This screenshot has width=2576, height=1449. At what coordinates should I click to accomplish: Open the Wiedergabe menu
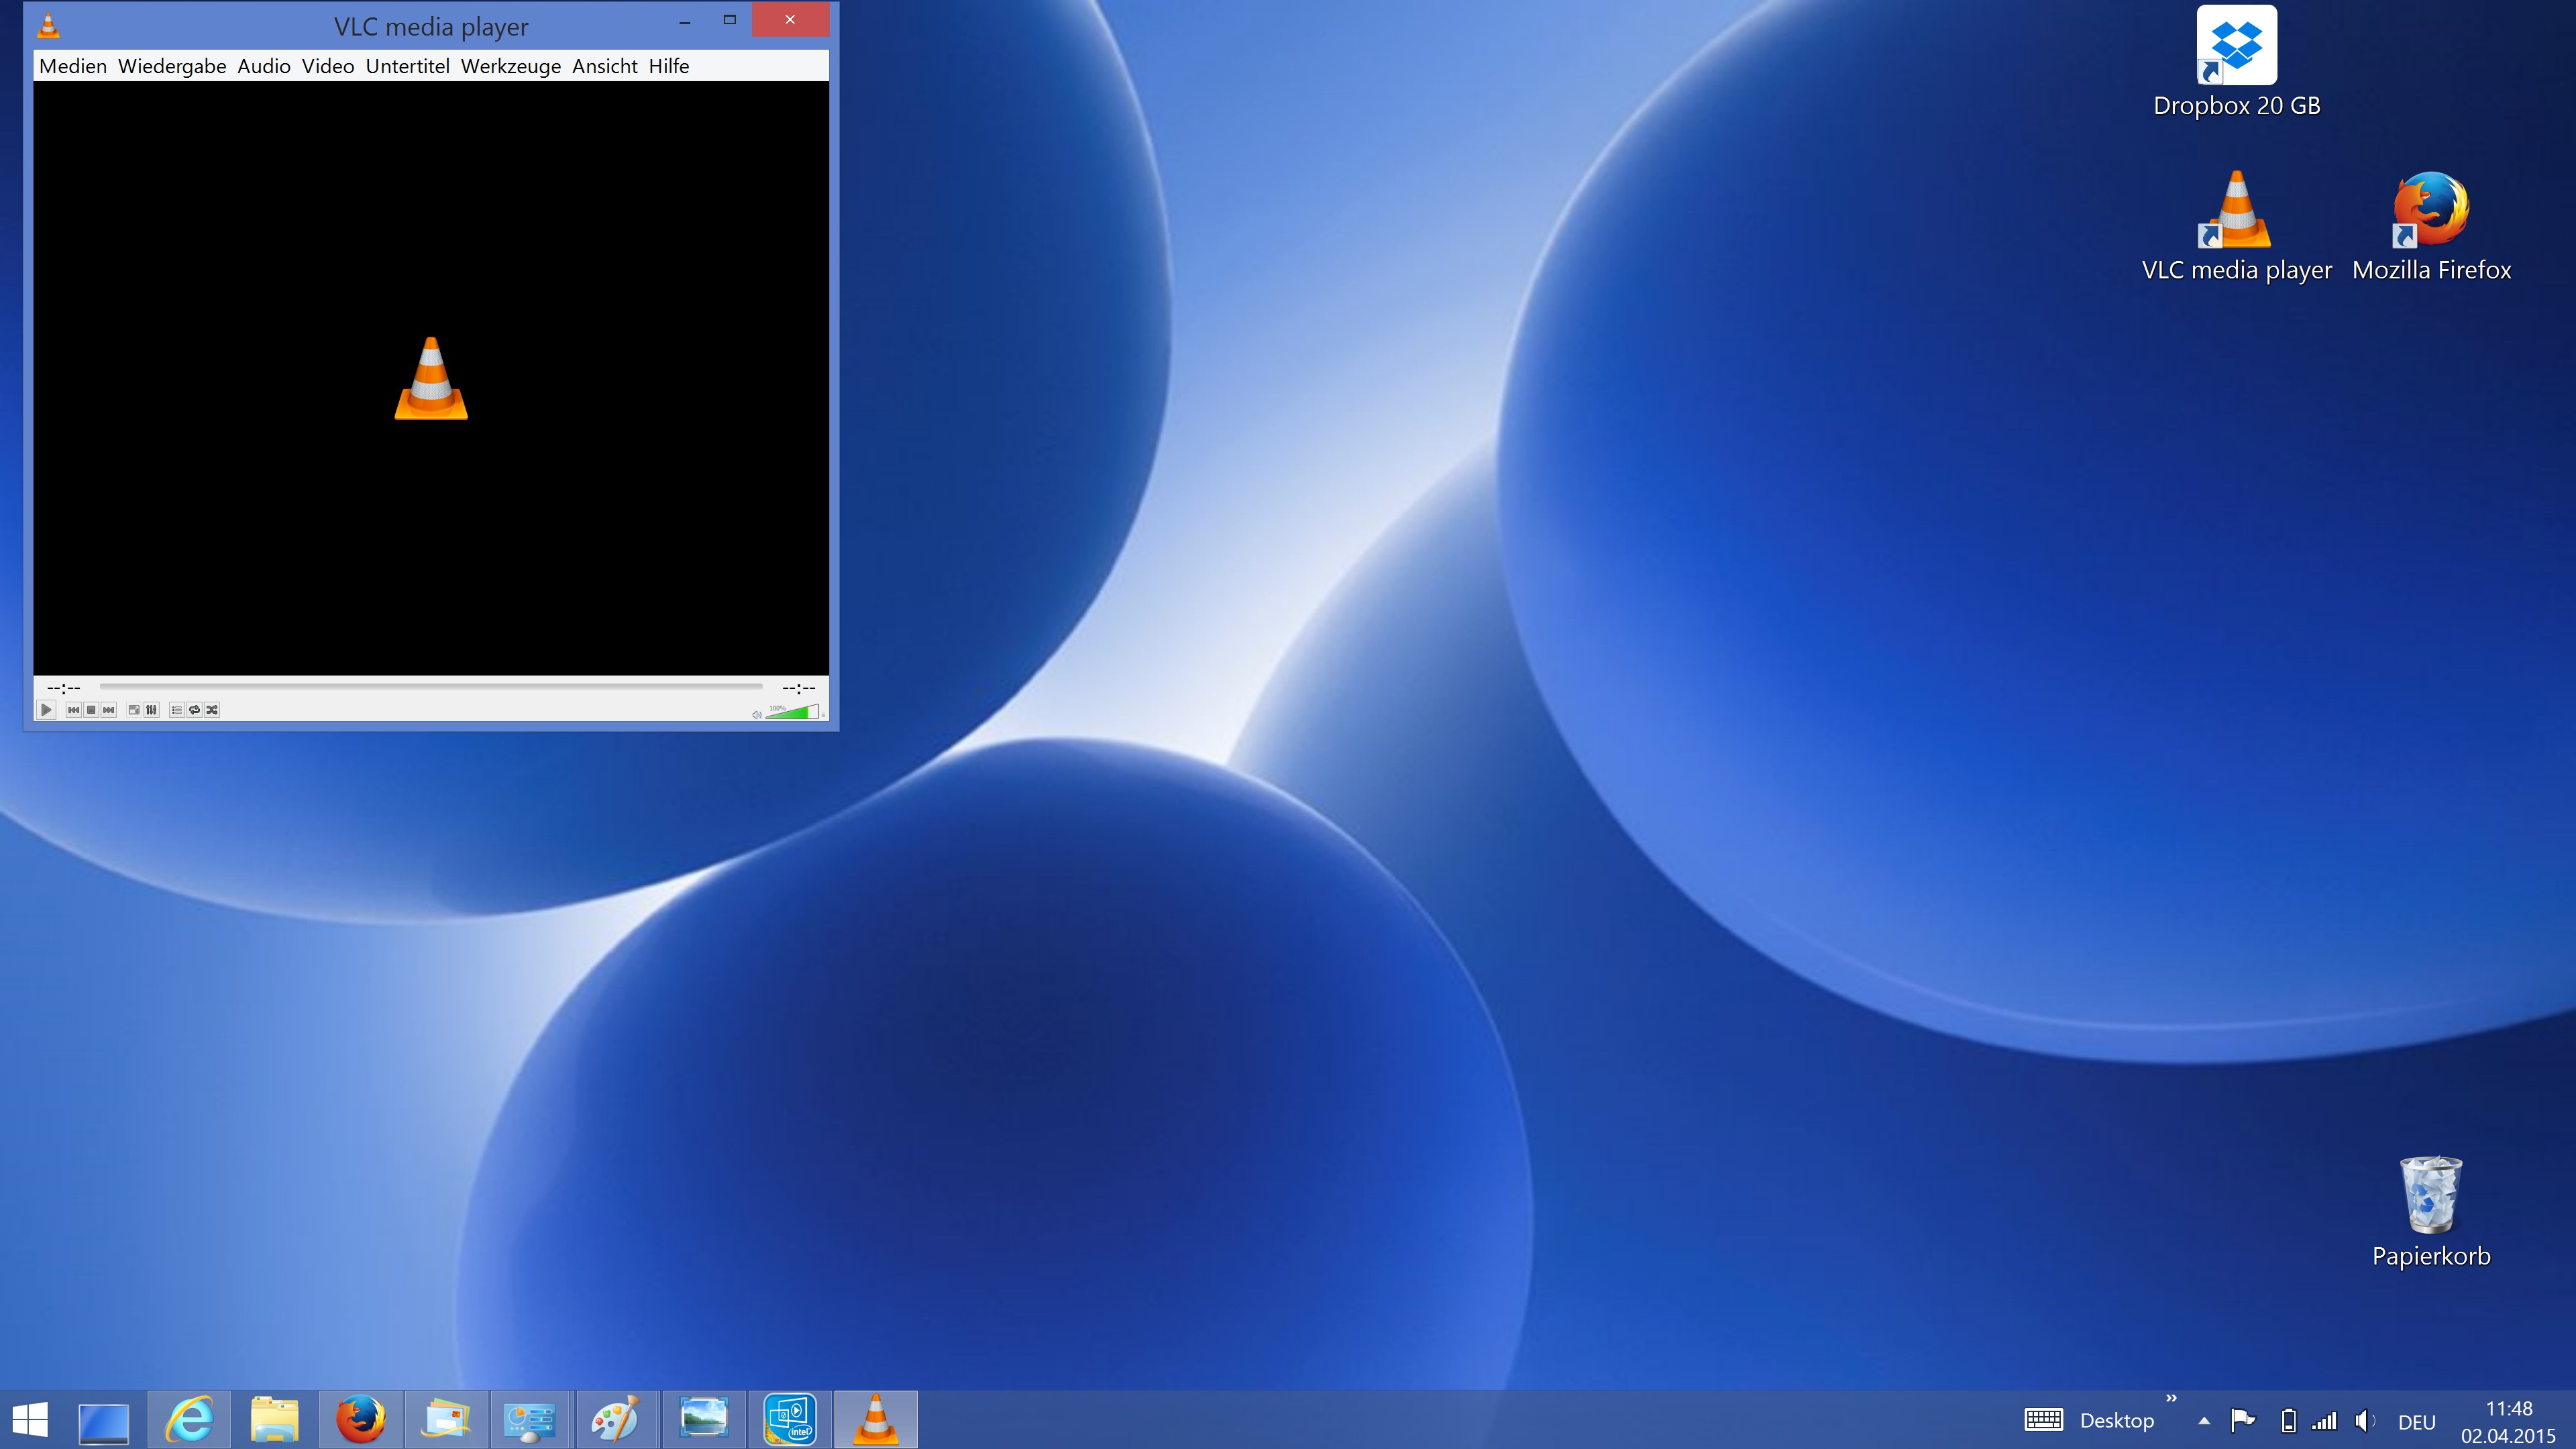(172, 66)
